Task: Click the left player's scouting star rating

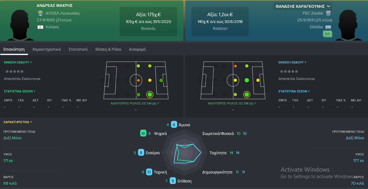Action: coord(15,71)
